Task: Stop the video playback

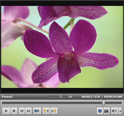Action: click(14, 111)
